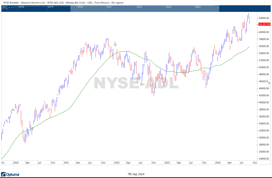The height and width of the screenshot is (178, 272).
Task: Select 2021 in the top overview strip
Action: tap(109, 7)
